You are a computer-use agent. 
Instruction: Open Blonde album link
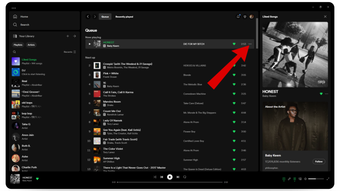[187, 75]
